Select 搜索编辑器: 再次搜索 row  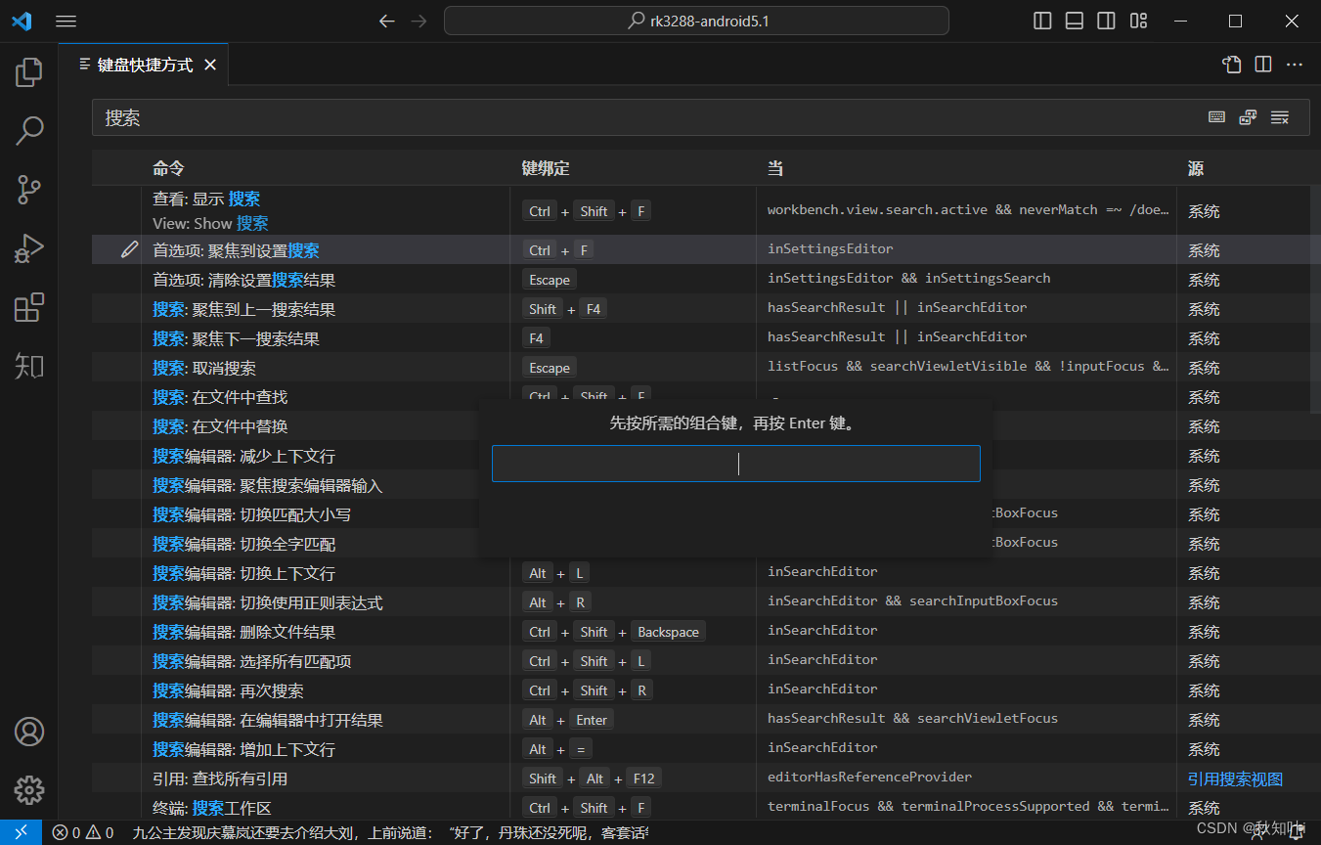(700, 689)
